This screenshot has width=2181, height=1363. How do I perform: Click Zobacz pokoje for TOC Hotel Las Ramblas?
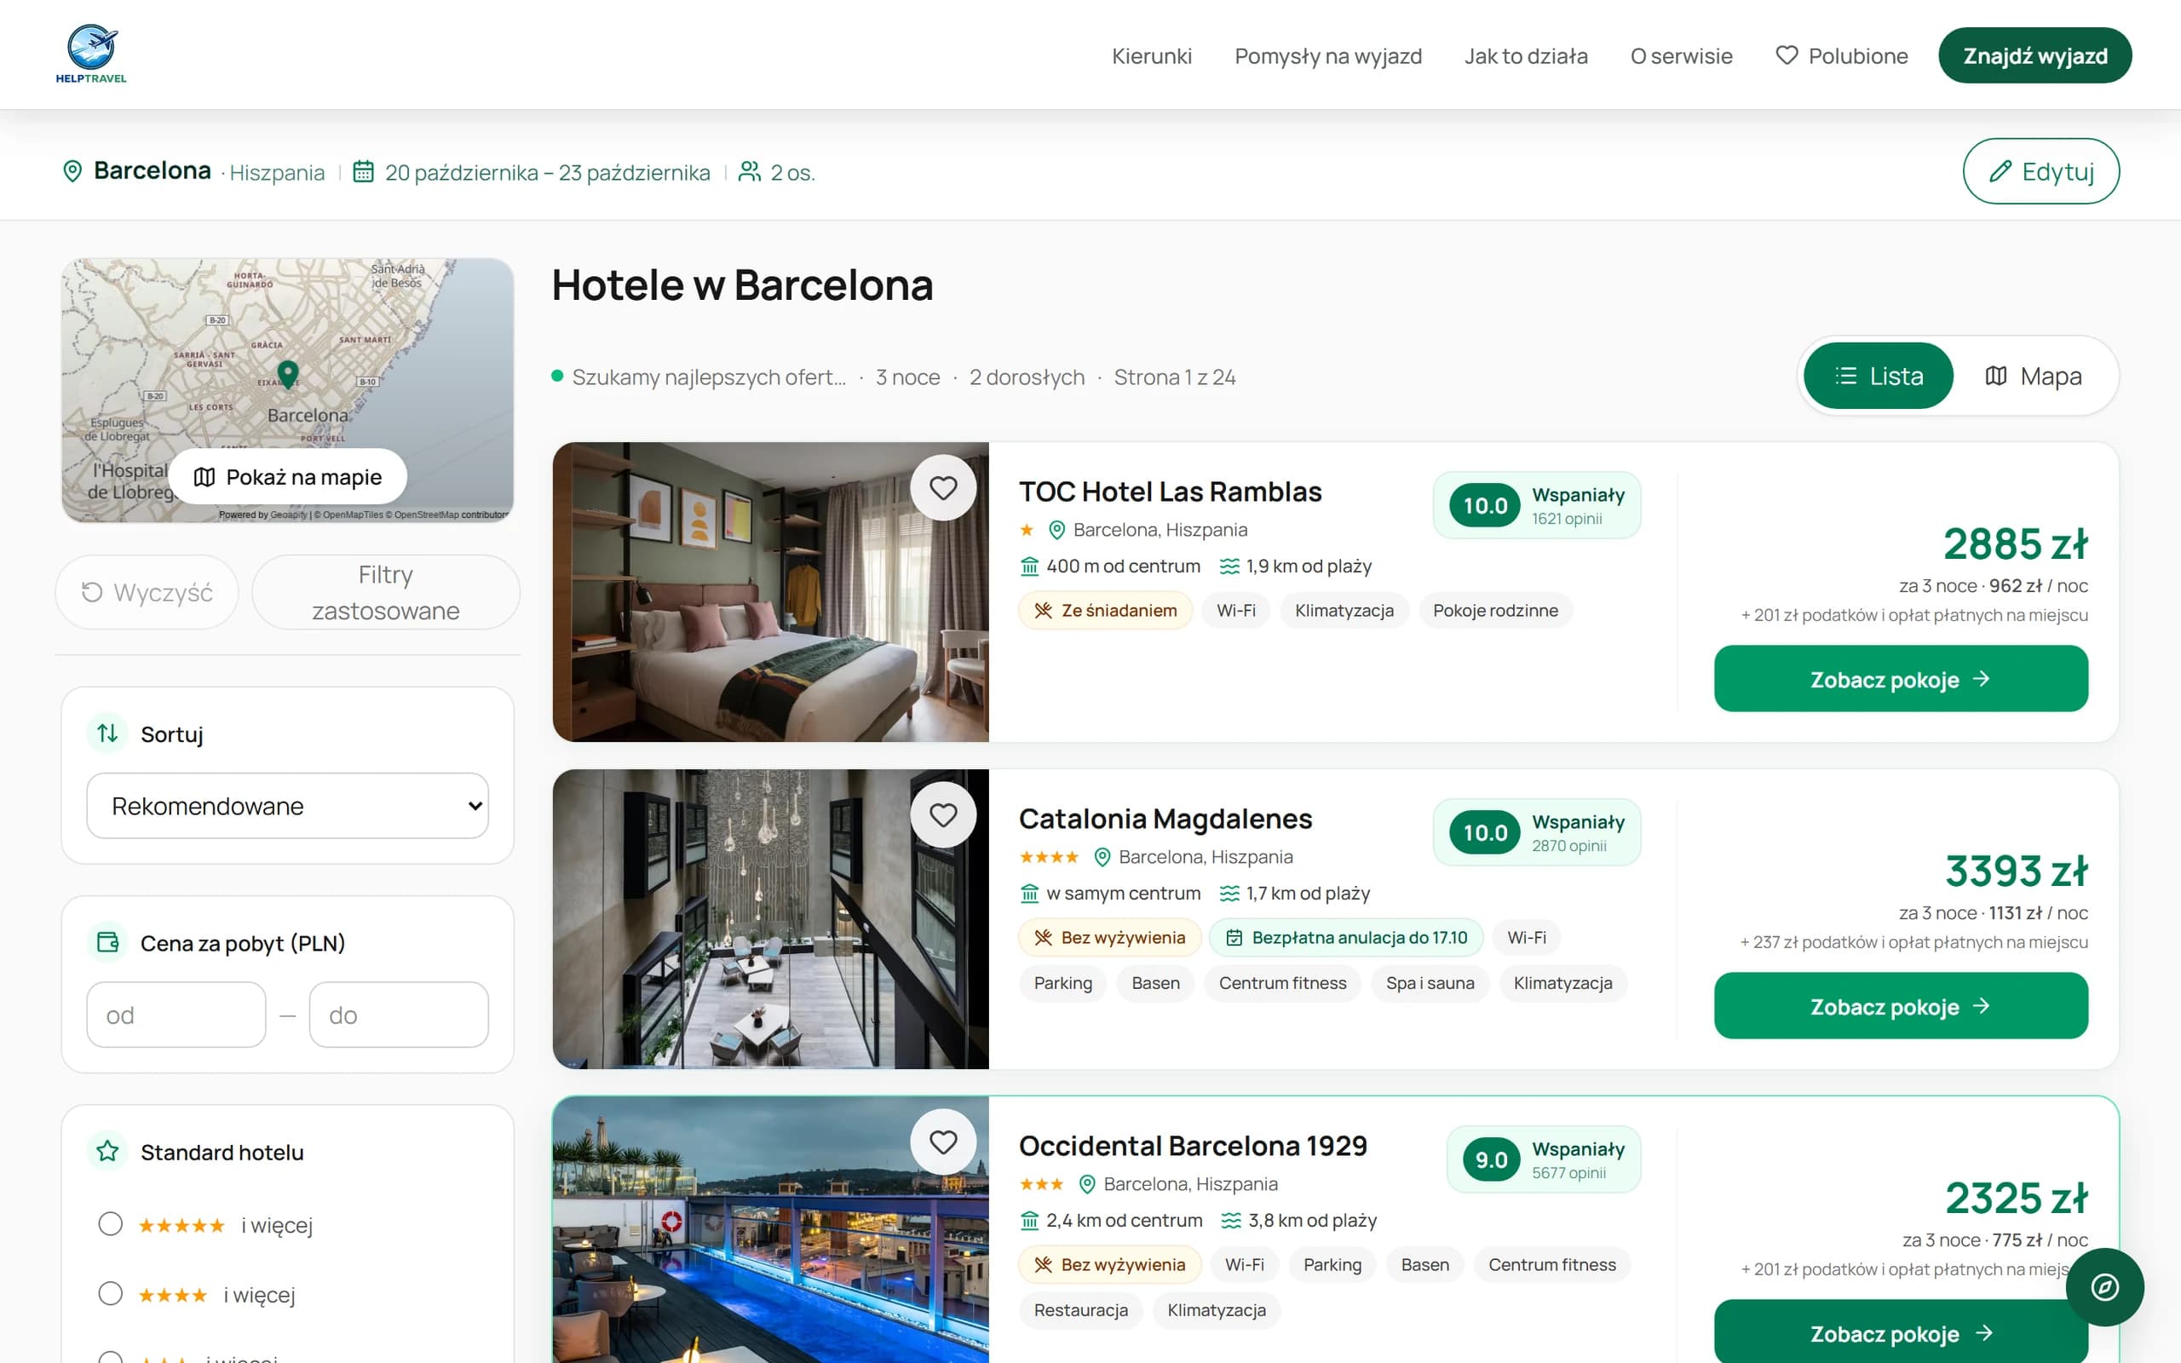1901,679
